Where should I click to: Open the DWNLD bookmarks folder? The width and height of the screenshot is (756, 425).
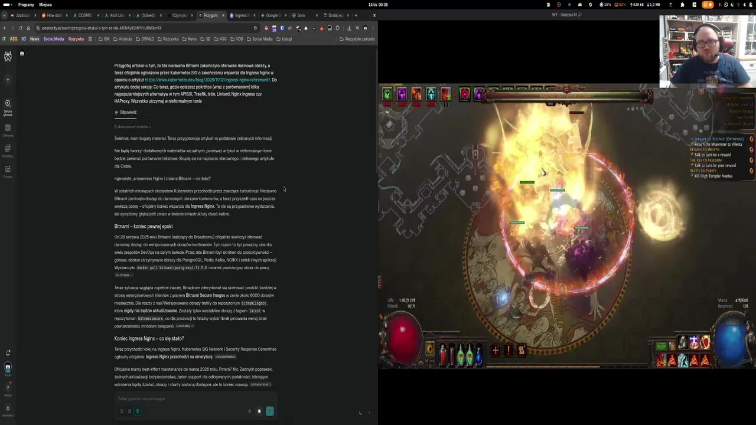pyautogui.click(x=145, y=39)
